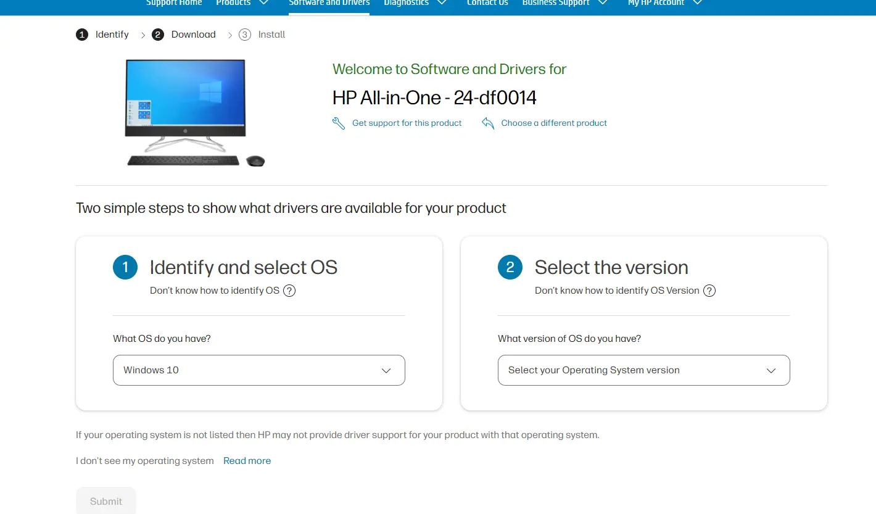
Task: Open the Support Home menu item
Action: pos(174,3)
